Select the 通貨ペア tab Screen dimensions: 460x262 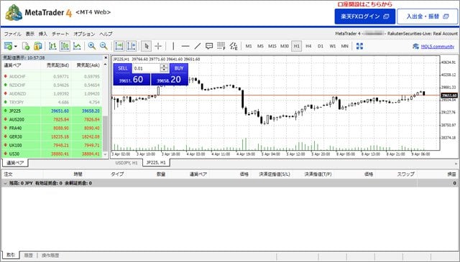point(15,163)
